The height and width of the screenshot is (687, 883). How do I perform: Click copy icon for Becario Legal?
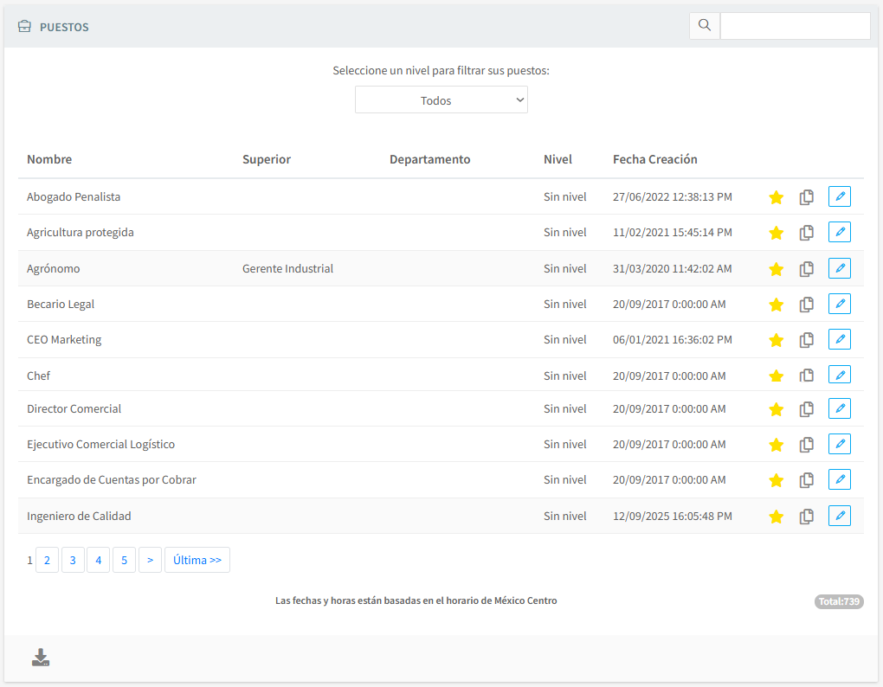tap(806, 305)
